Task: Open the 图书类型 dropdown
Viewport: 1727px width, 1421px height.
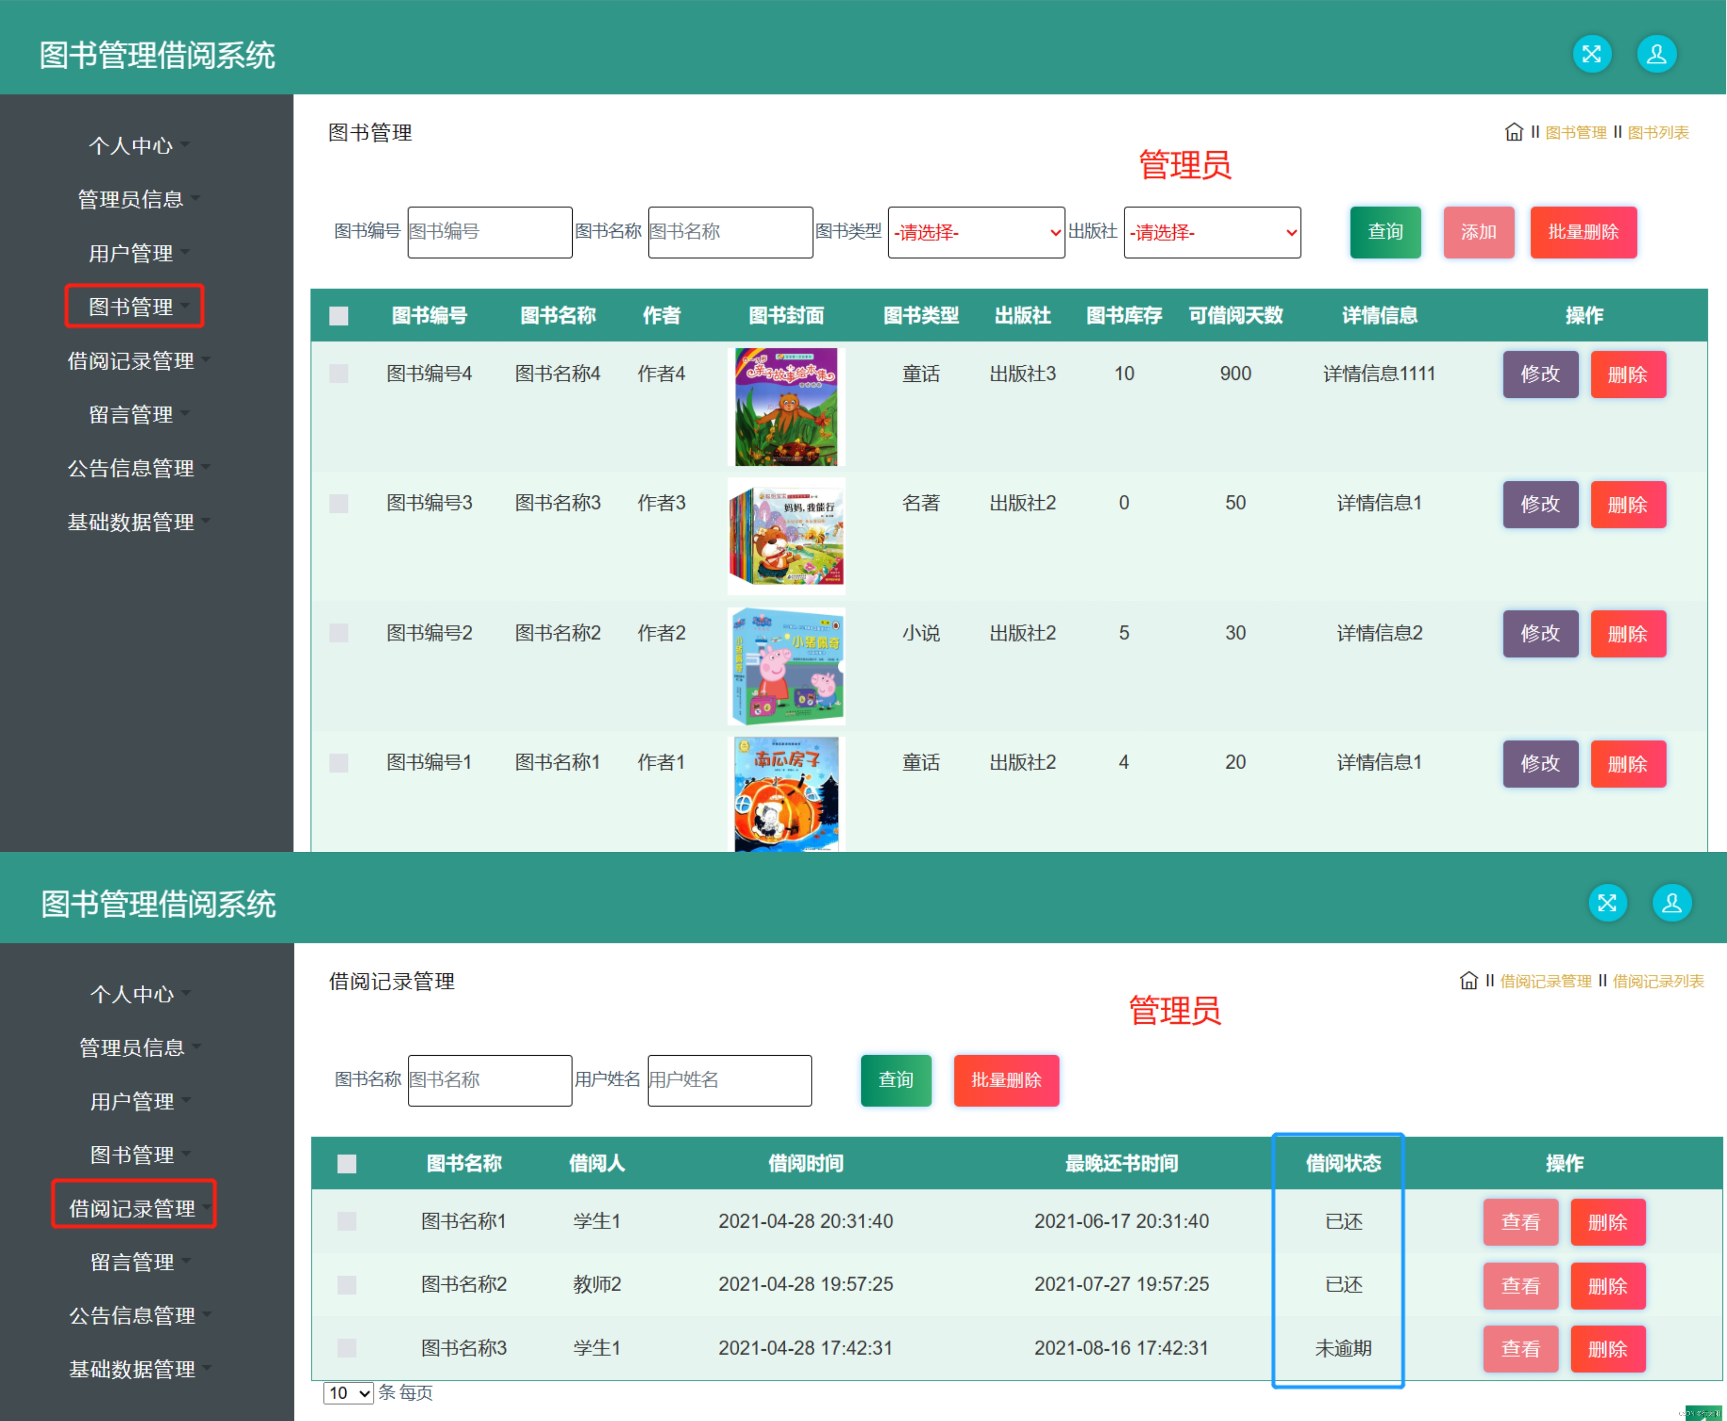Action: (976, 233)
